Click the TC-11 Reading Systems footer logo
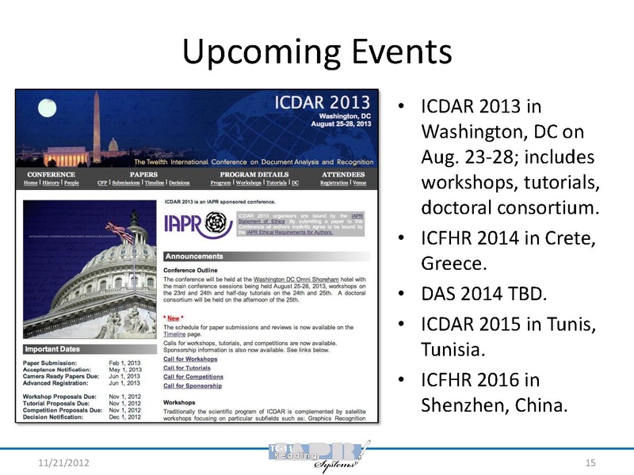 point(317,456)
